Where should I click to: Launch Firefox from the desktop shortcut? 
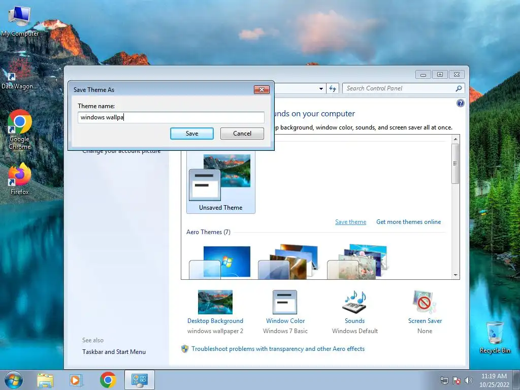tap(20, 179)
